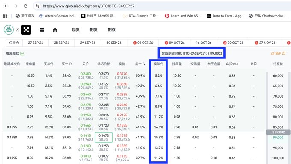Click bid price 0.3400 in 60,000 row

coord(86,74)
